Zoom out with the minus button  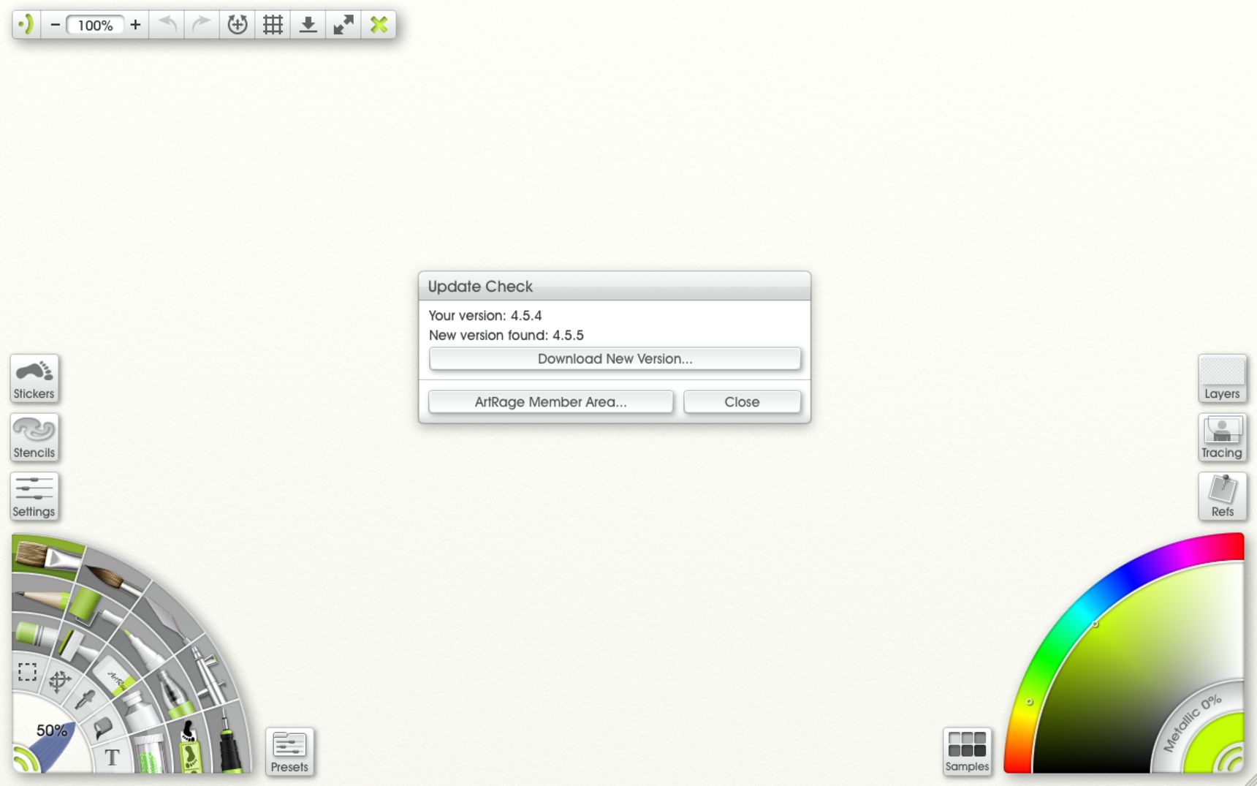pos(55,25)
